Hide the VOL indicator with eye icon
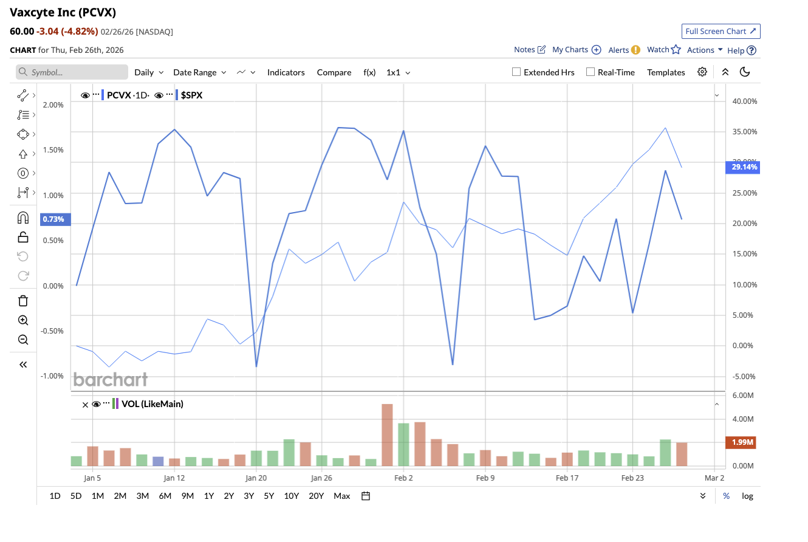The height and width of the screenshot is (542, 808). (96, 404)
